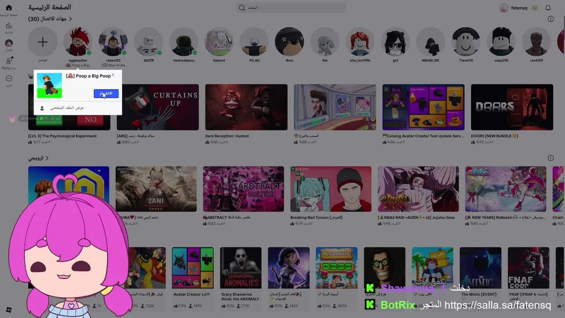Open the friend avatar labeled girl
Image resolution: width=565 pixels, height=318 pixels.
[395, 42]
